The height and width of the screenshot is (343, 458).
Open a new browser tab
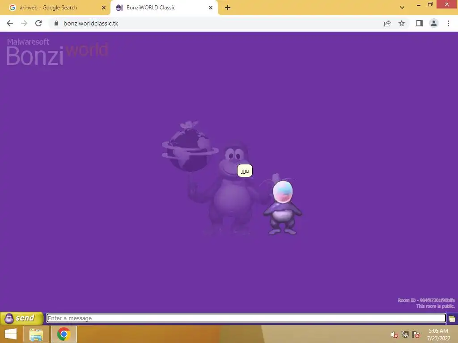[228, 8]
